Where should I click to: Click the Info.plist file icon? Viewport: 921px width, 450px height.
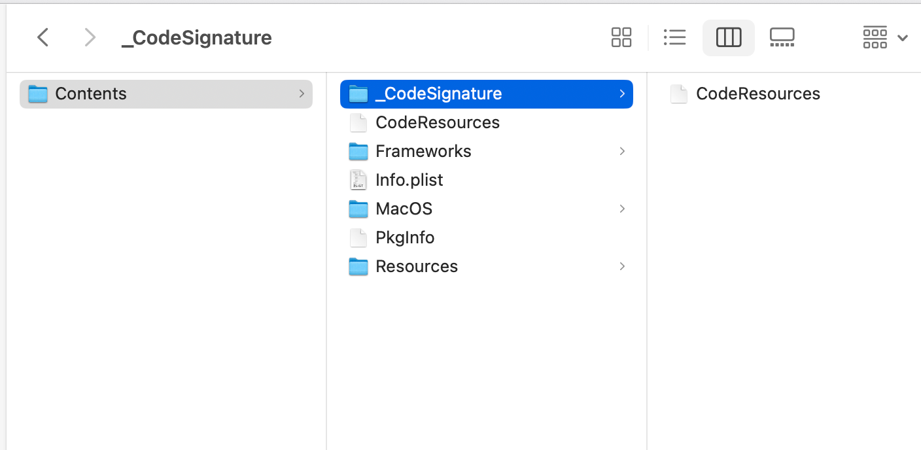point(358,180)
